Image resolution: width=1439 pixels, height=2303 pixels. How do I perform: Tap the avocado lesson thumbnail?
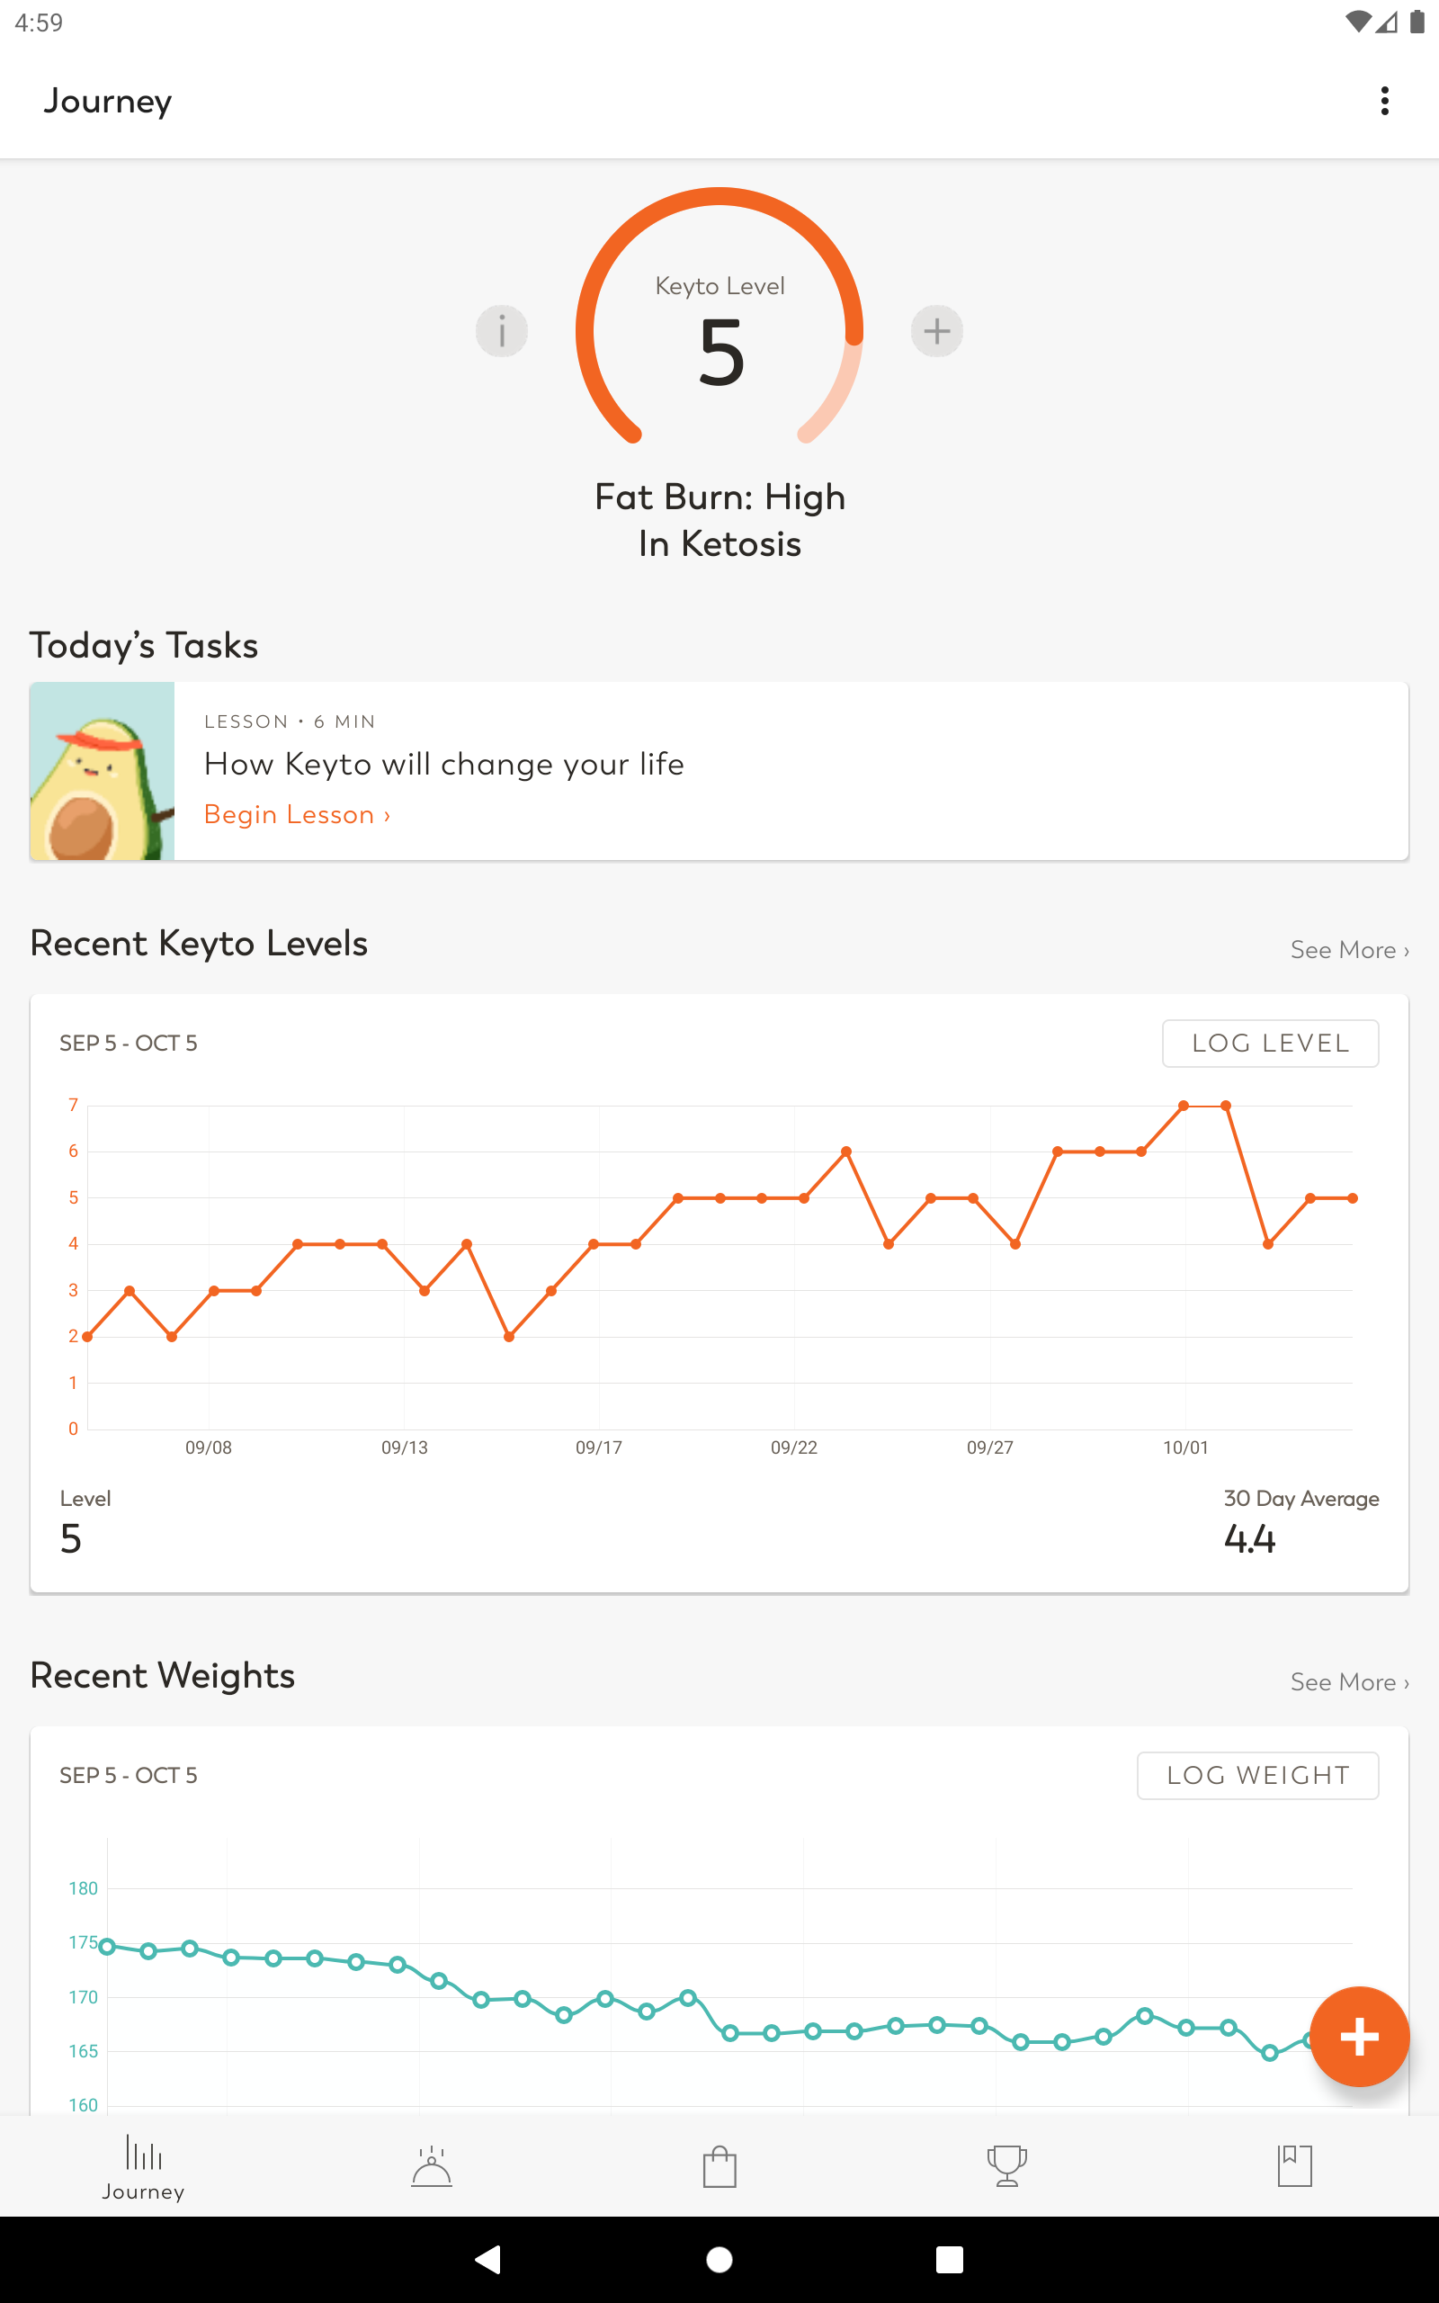pyautogui.click(x=102, y=771)
